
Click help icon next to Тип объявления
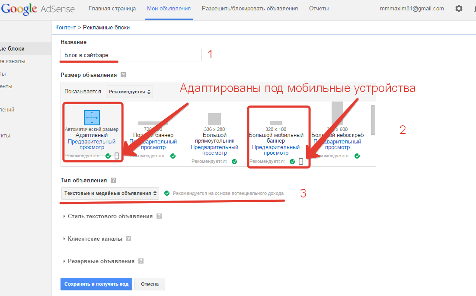coord(113,180)
